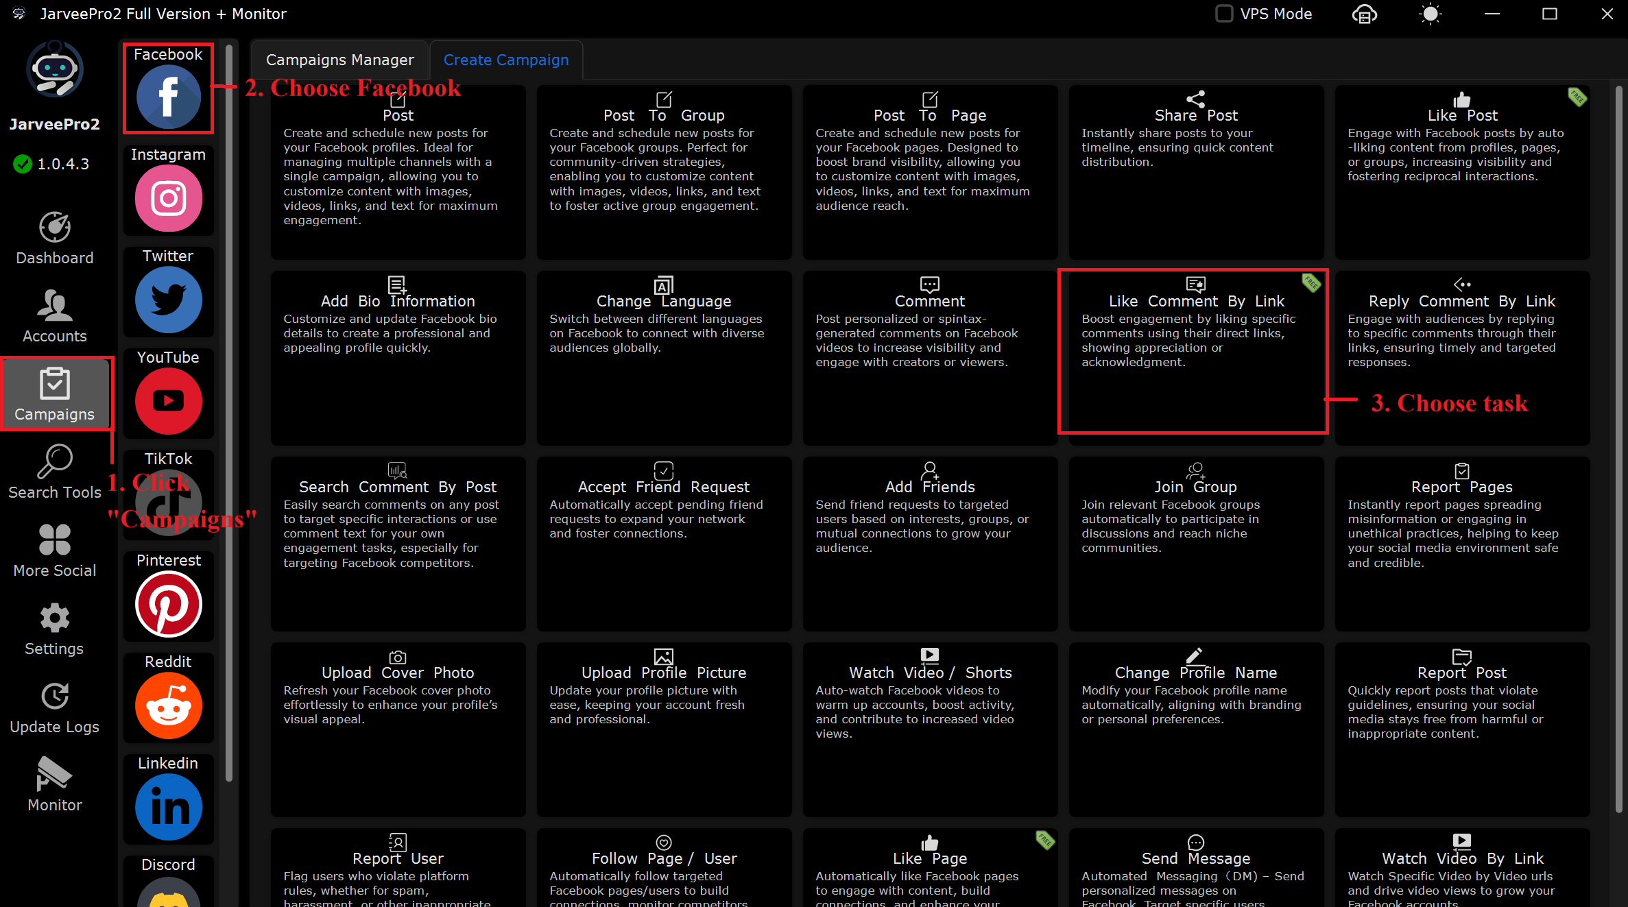Choose Follow Page / User task
Viewport: 1628px width, 907px height.
(664, 868)
